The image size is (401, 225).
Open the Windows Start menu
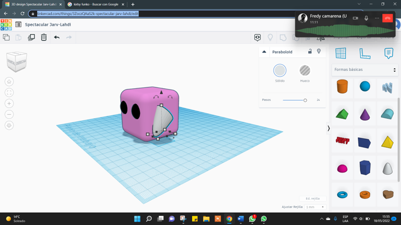[137, 219]
